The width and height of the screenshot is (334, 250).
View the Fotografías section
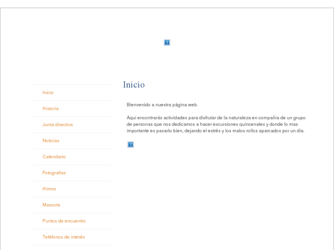click(x=54, y=173)
